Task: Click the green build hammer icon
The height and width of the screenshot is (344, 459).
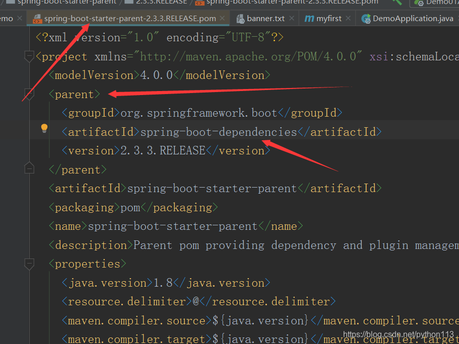Action: (x=397, y=3)
